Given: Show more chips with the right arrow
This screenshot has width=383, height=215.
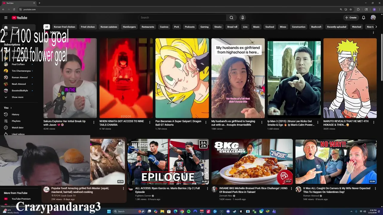Looking at the screenshot, I should [x=376, y=27].
